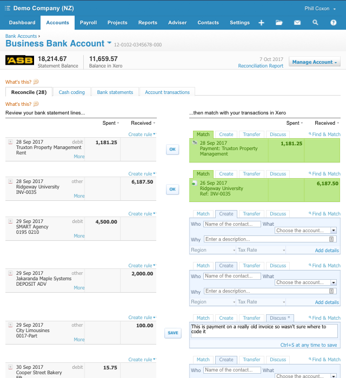The image size is (346, 378).
Task: Switch to the Cash coding tab
Action: click(x=72, y=92)
